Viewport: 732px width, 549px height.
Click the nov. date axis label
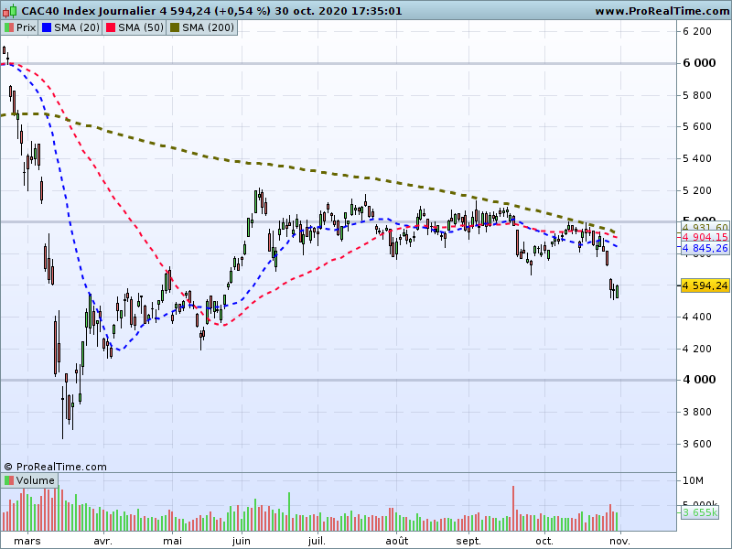coord(620,541)
